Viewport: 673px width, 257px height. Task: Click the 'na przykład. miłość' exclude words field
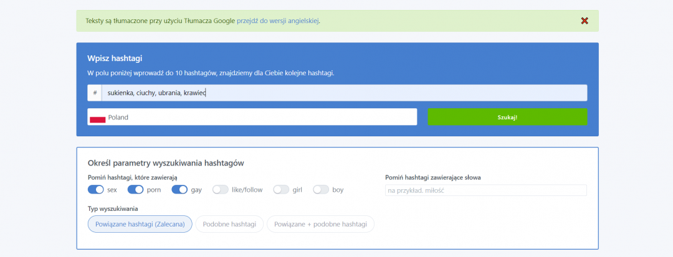(485, 190)
